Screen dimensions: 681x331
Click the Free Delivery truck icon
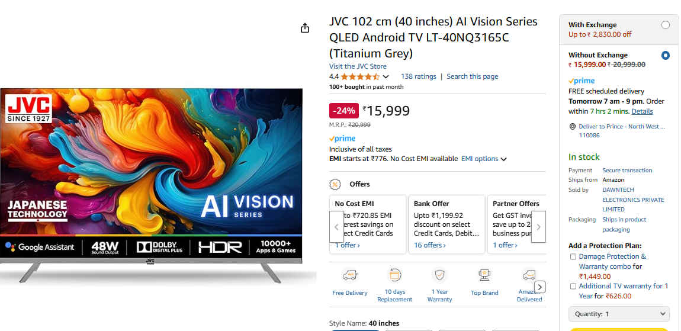[x=349, y=275]
